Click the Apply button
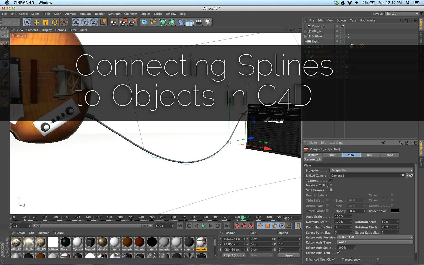 [x=289, y=255]
